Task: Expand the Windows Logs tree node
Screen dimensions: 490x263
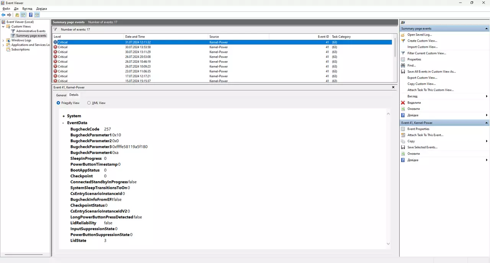Action: click(x=3, y=40)
